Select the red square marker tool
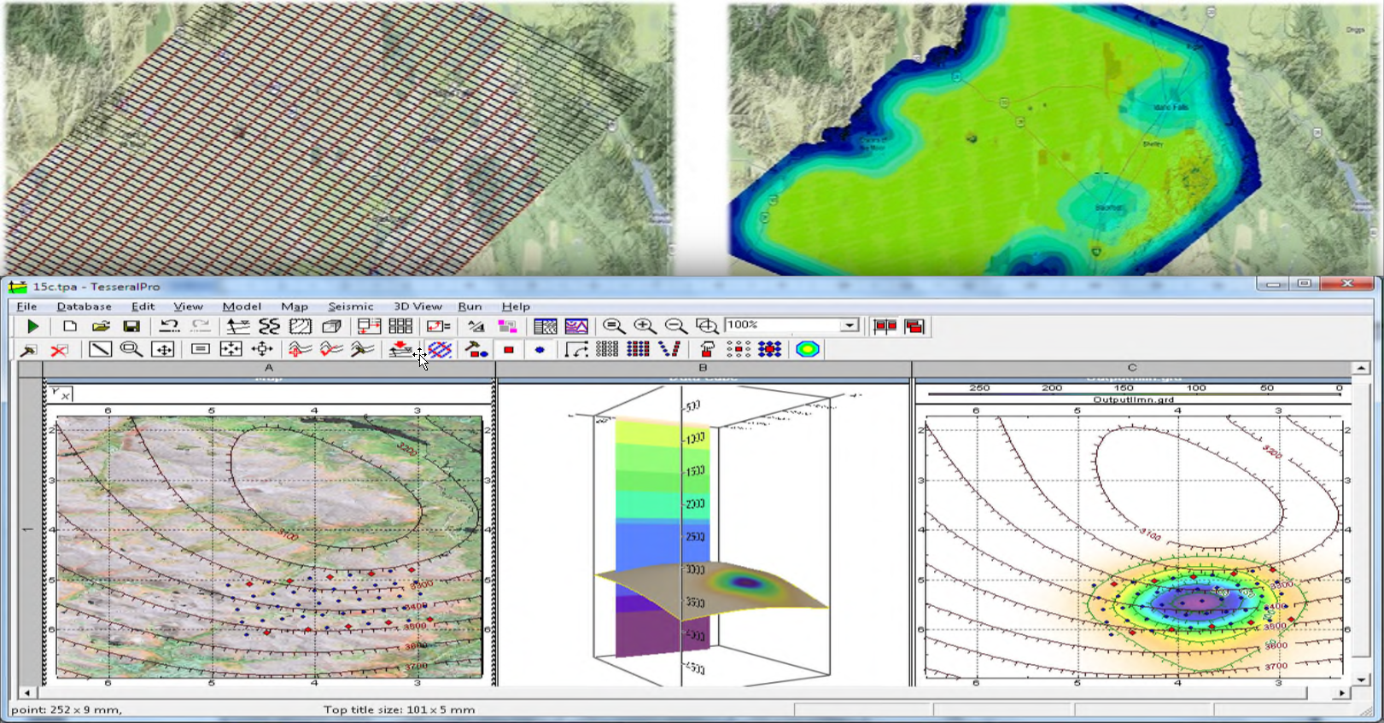The image size is (1384, 723). pyautogui.click(x=509, y=349)
